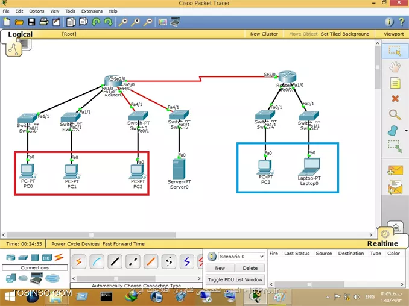
Task: Switch to the Realtime mode tab
Action: pos(382,243)
